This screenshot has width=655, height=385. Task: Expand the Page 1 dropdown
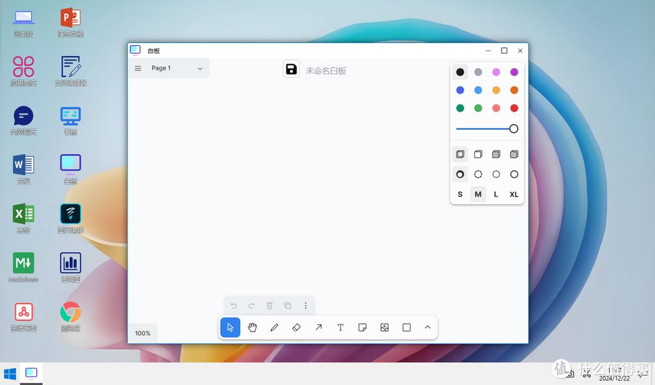pos(200,69)
